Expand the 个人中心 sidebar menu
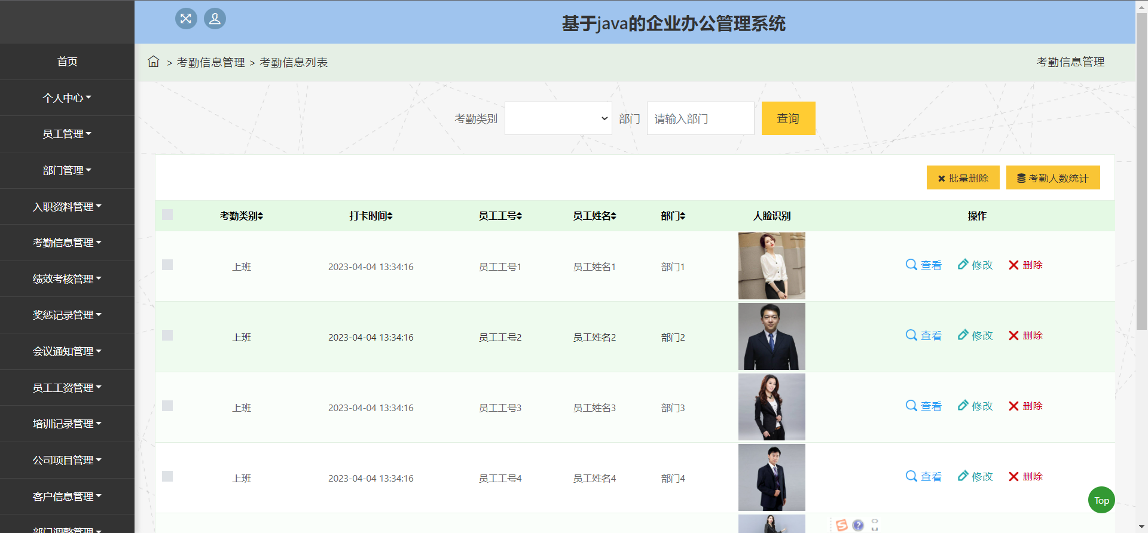Screen dimensions: 1148x533 [x=67, y=98]
